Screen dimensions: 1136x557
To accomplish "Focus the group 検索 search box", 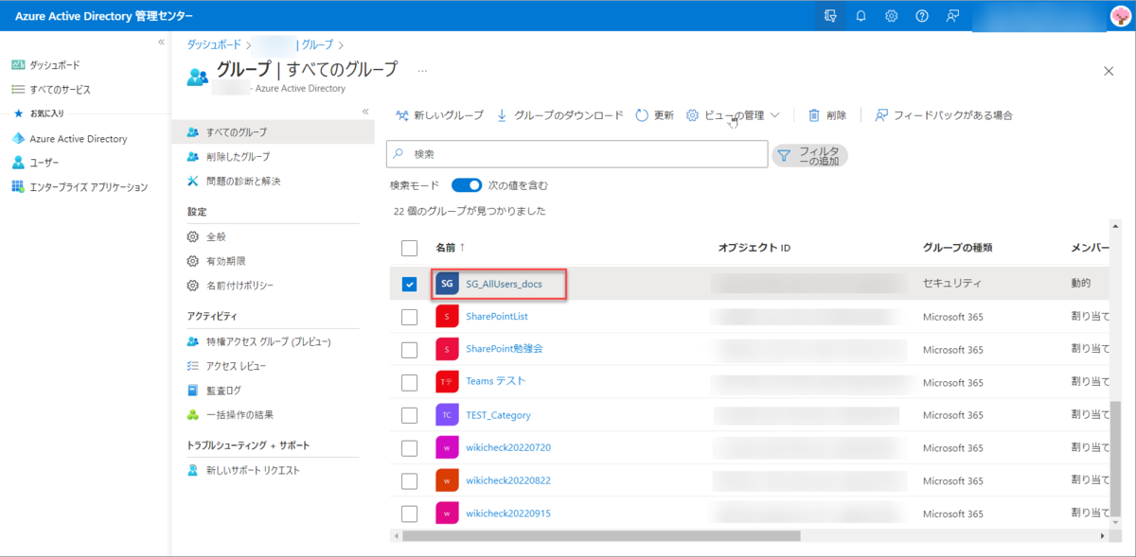I will [x=577, y=153].
